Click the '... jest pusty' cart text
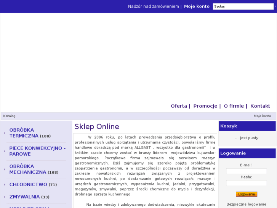Image resolution: width=277 pixels, height=208 pixels. tap(247, 138)
